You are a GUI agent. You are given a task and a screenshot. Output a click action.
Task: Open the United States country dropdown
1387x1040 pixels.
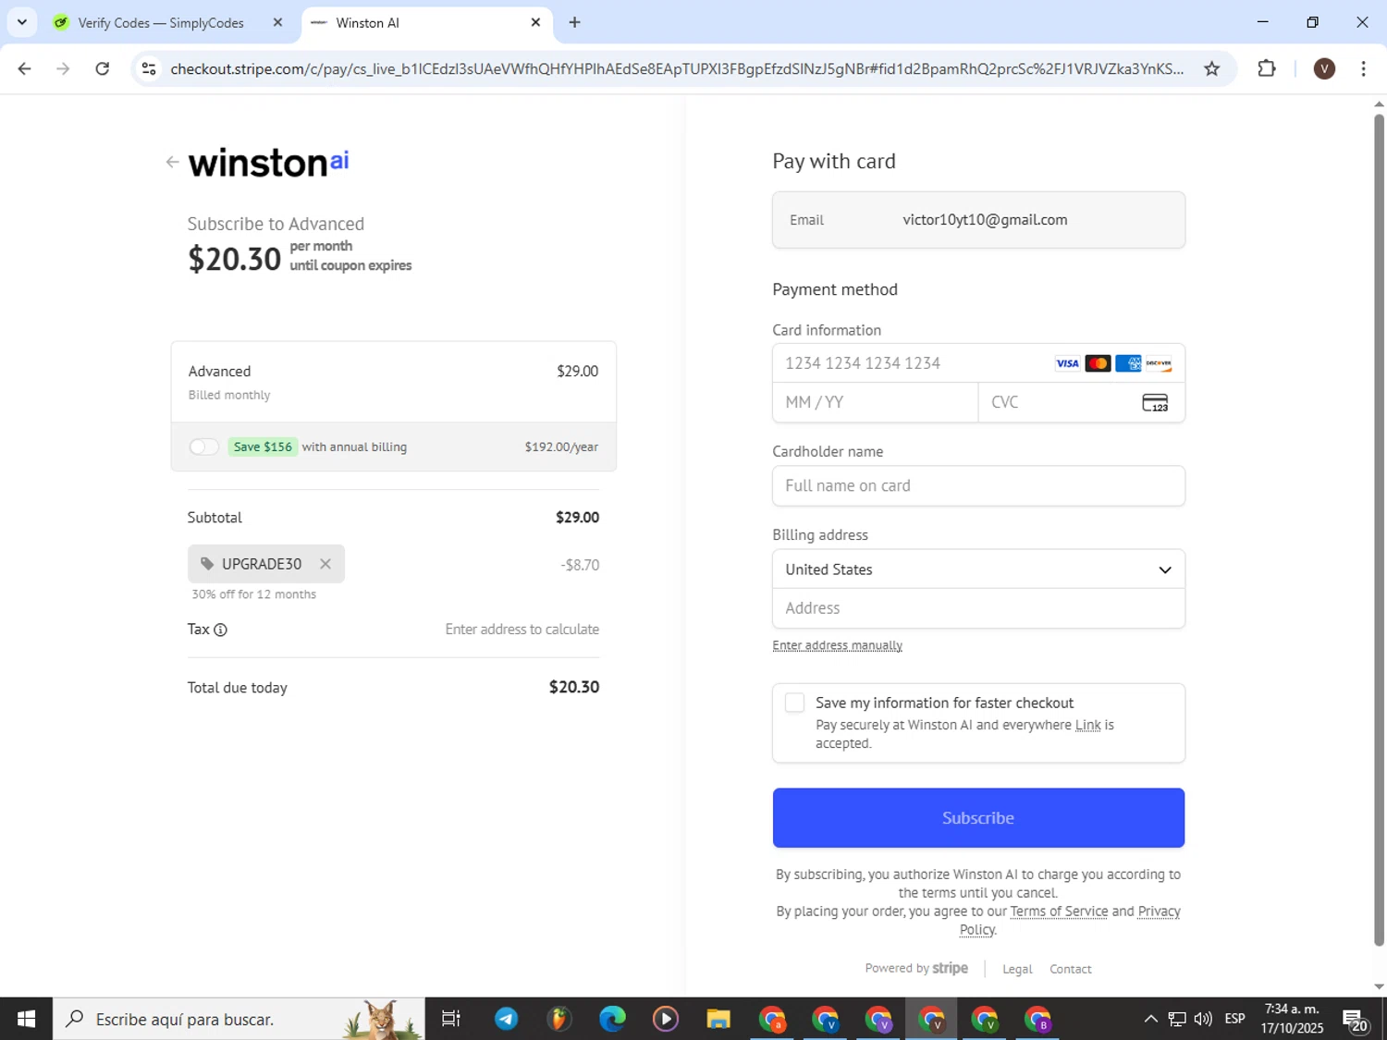(978, 569)
